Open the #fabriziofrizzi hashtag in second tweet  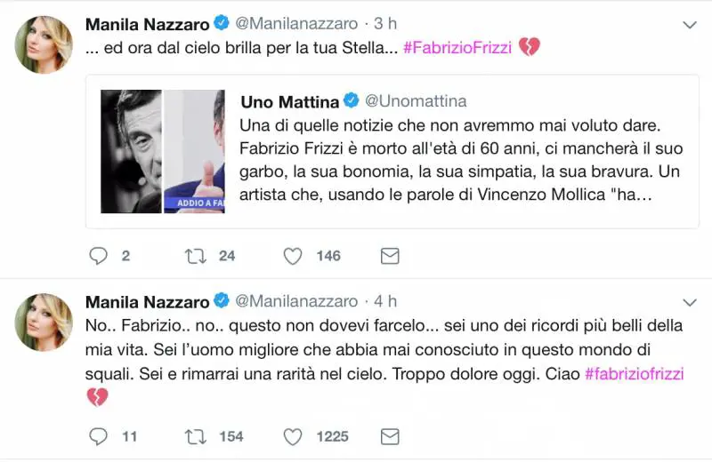point(634,374)
